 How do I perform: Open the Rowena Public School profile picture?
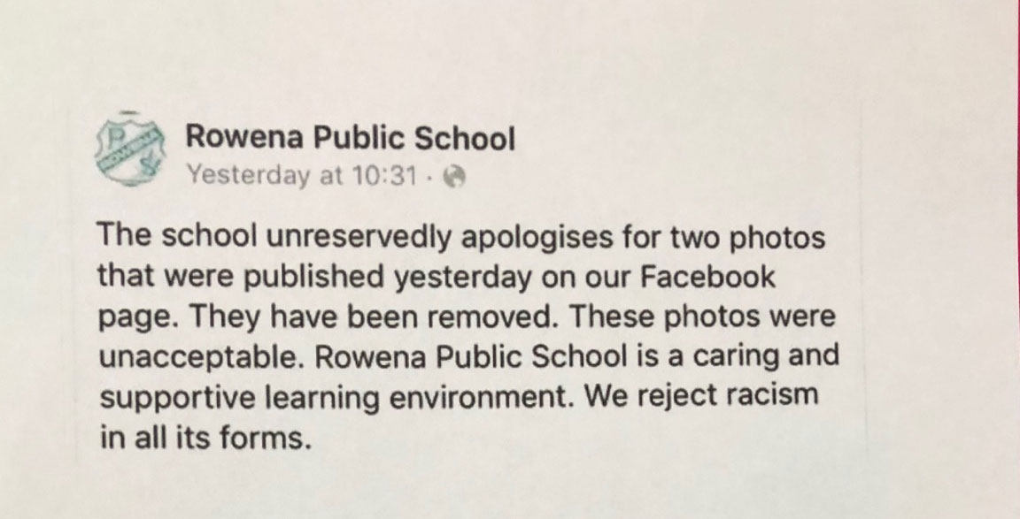(x=131, y=150)
